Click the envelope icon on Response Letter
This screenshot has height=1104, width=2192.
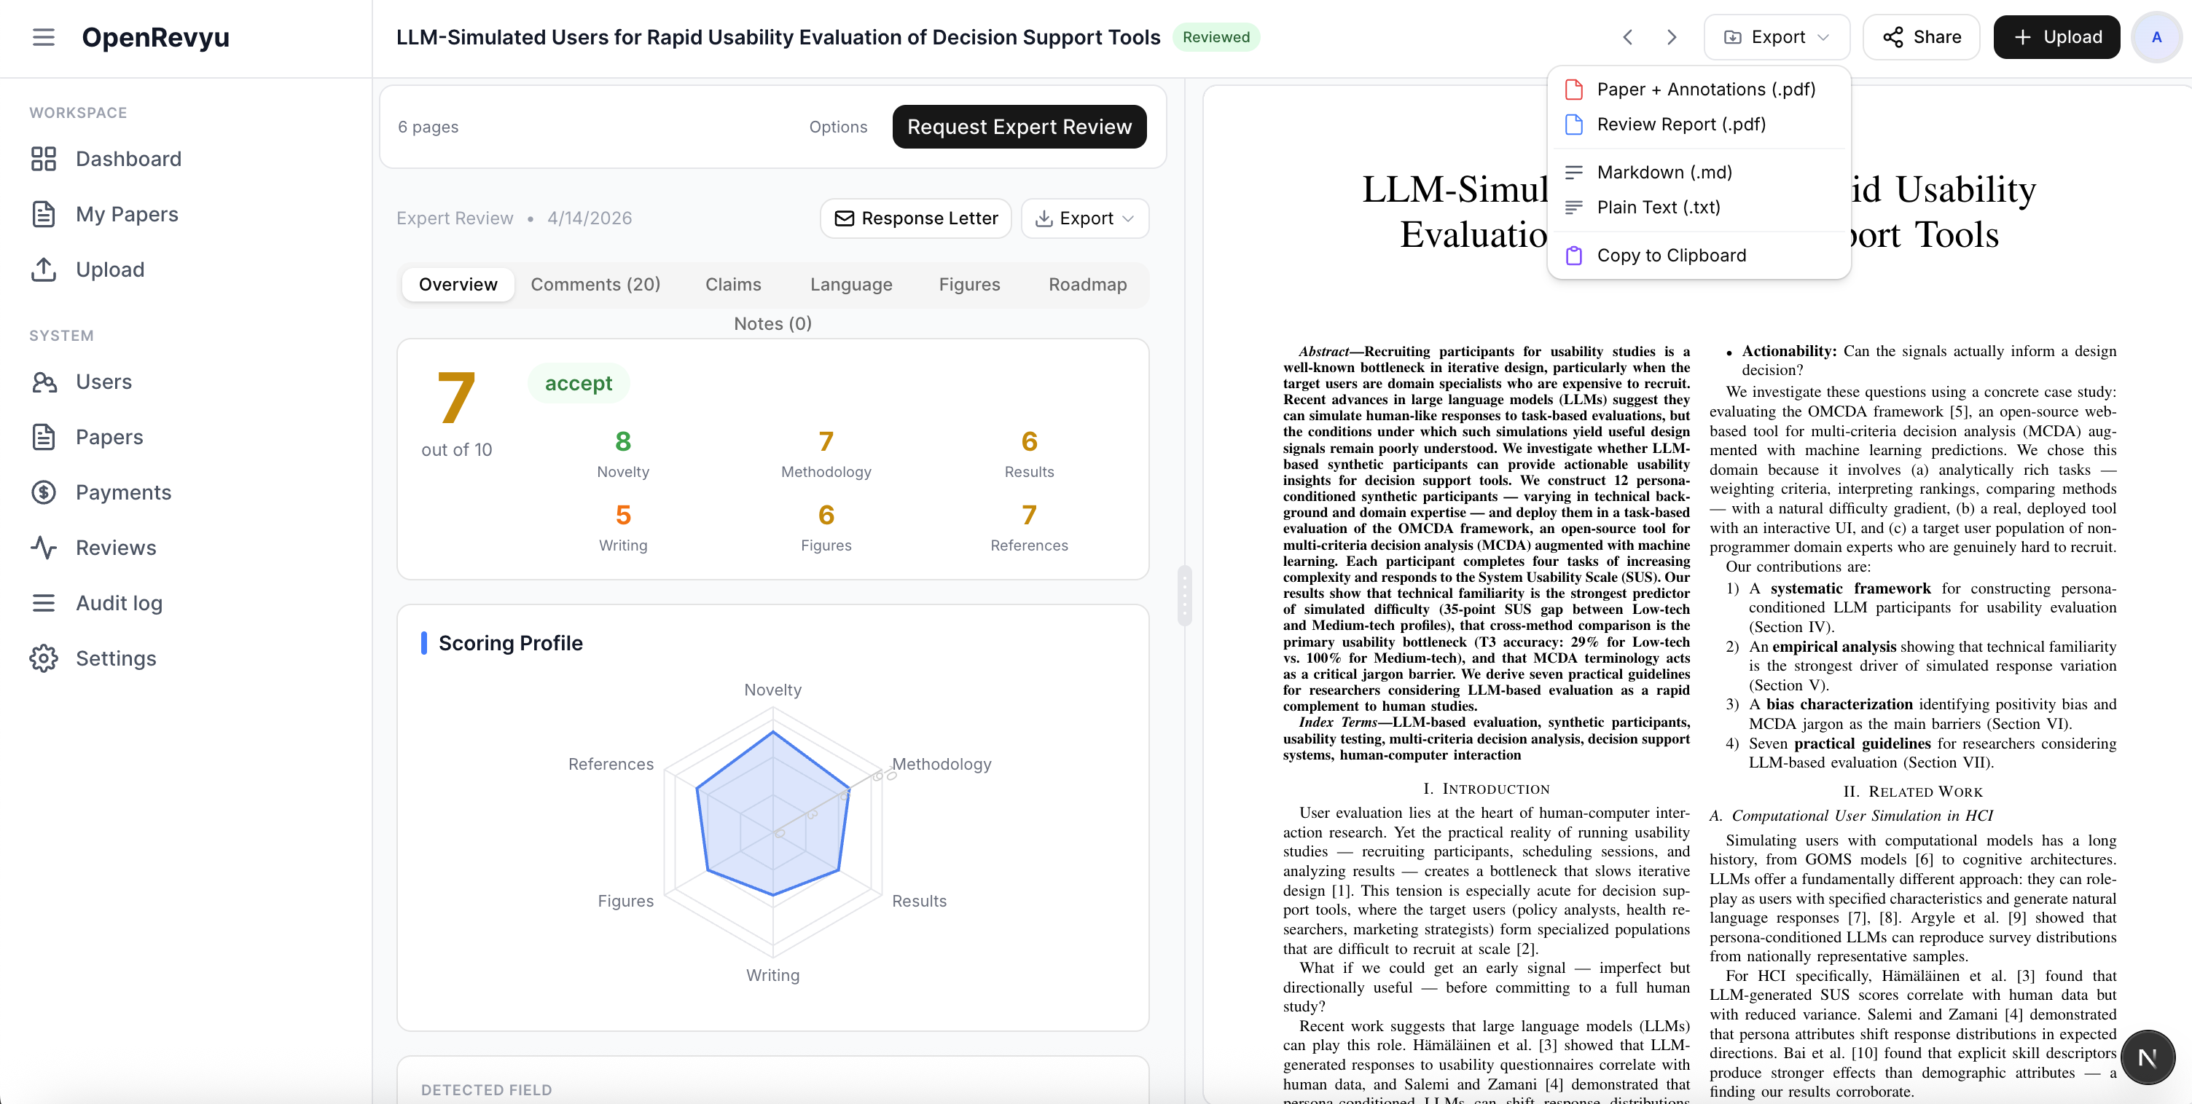pyautogui.click(x=844, y=218)
